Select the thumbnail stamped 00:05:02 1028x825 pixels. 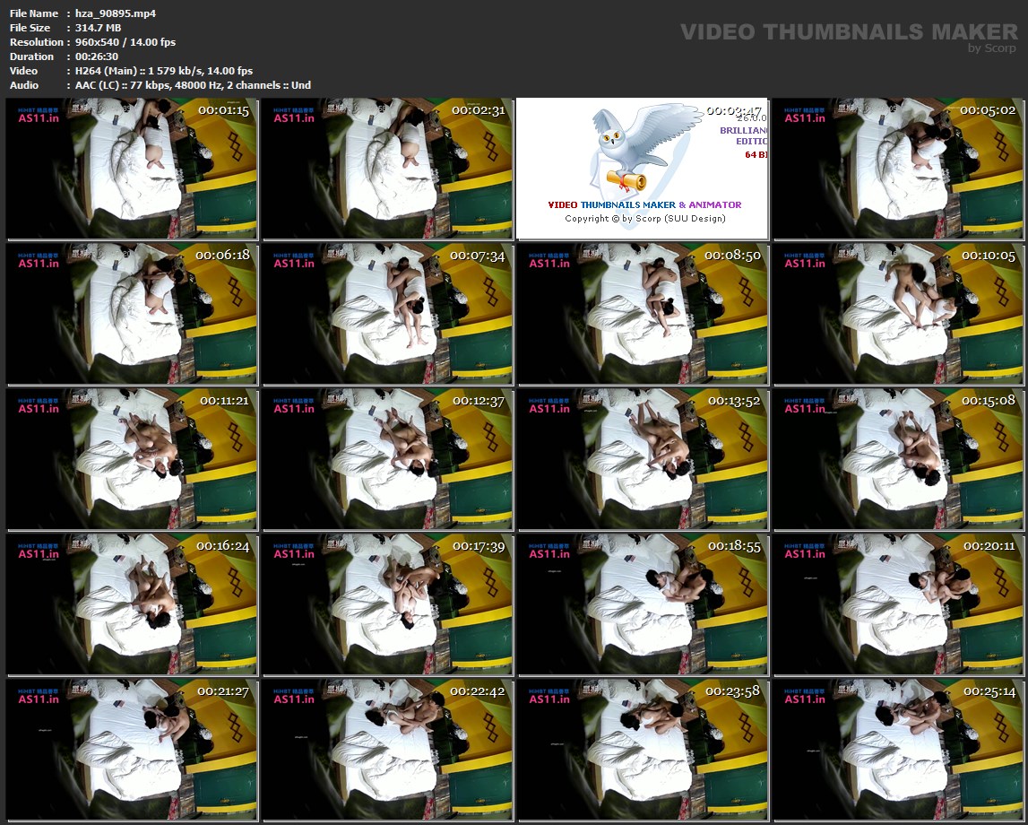point(898,169)
